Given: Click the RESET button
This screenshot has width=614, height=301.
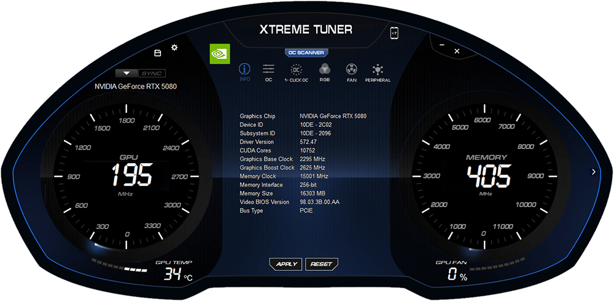Looking at the screenshot, I should (322, 264).
